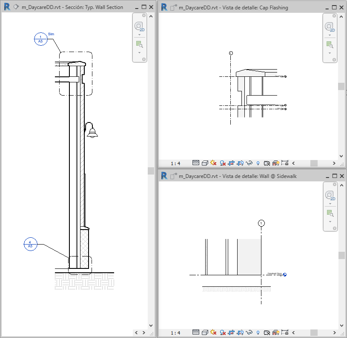Click Reveal Constraints icon in Wall @ Sidewalk view
This screenshot has height=338, width=347.
285,332
